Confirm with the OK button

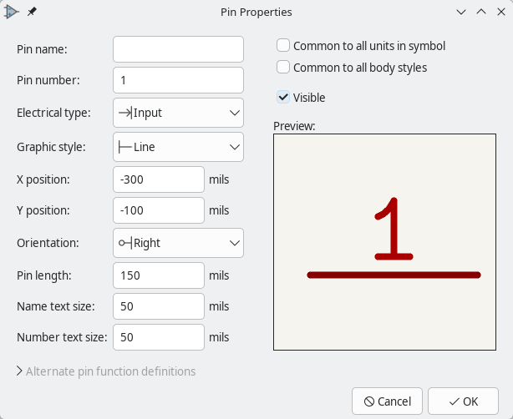[x=463, y=401]
